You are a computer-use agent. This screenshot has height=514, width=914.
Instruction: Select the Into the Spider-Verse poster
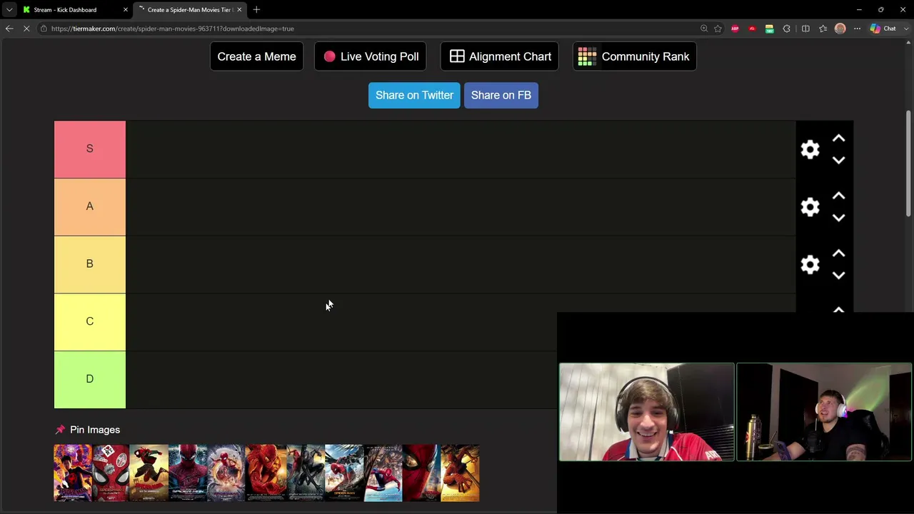click(x=149, y=473)
